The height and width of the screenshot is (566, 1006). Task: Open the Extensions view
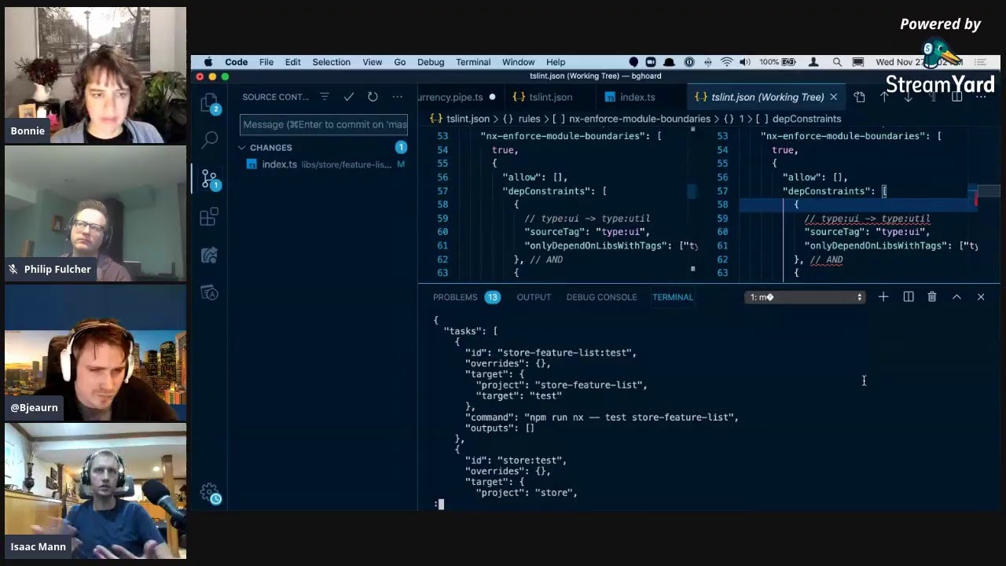(209, 217)
